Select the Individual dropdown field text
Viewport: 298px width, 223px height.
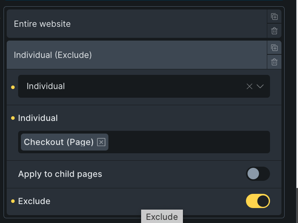pos(46,86)
